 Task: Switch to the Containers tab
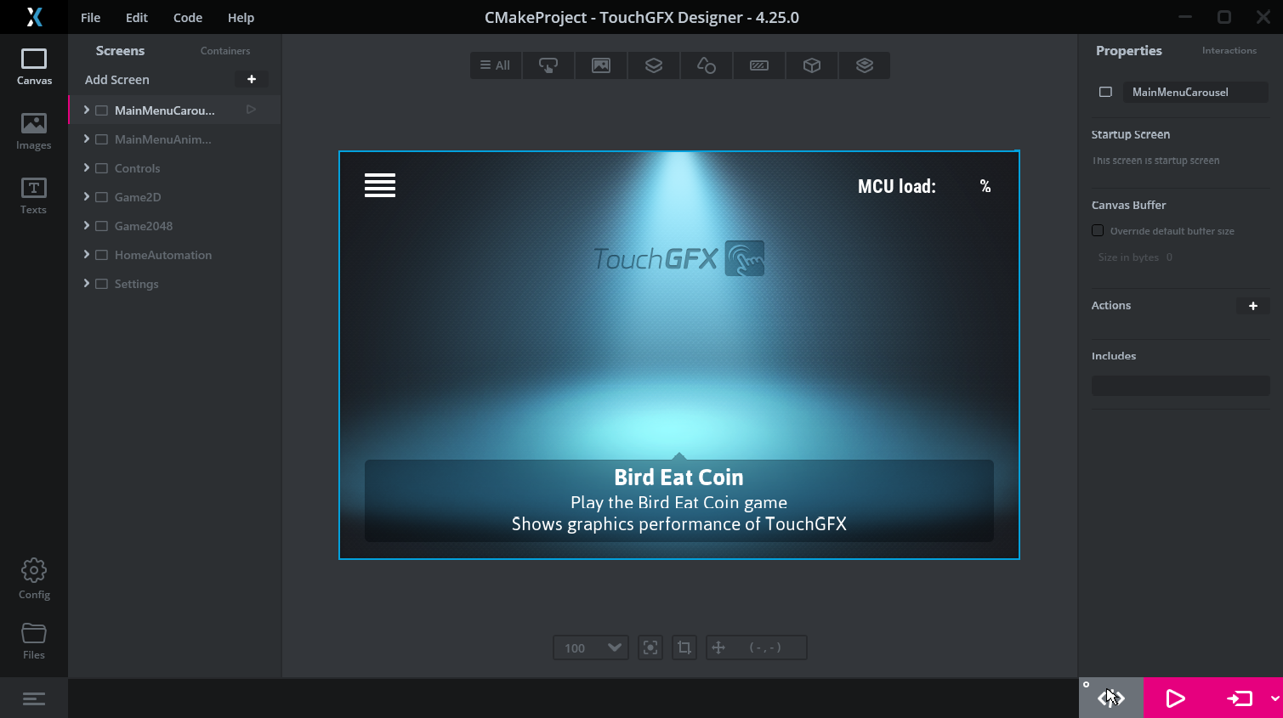click(225, 51)
